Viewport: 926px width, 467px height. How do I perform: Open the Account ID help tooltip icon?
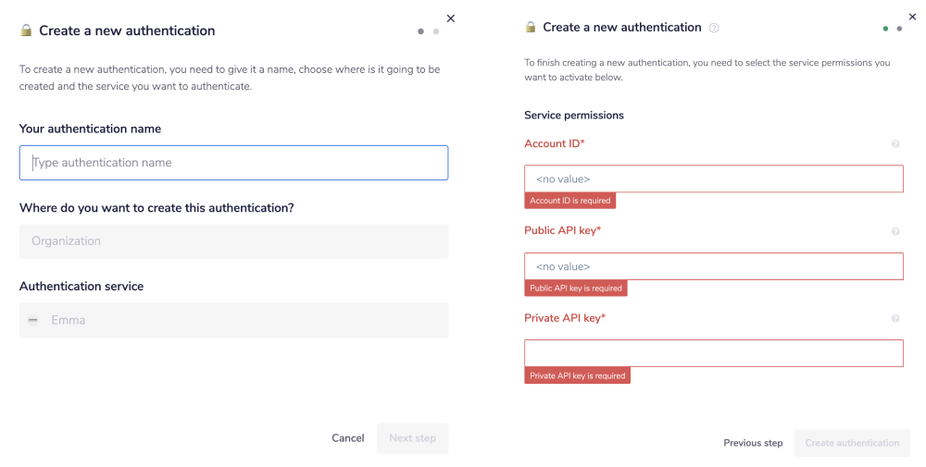tap(895, 144)
